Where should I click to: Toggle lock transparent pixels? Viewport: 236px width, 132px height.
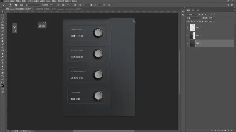(192, 21)
